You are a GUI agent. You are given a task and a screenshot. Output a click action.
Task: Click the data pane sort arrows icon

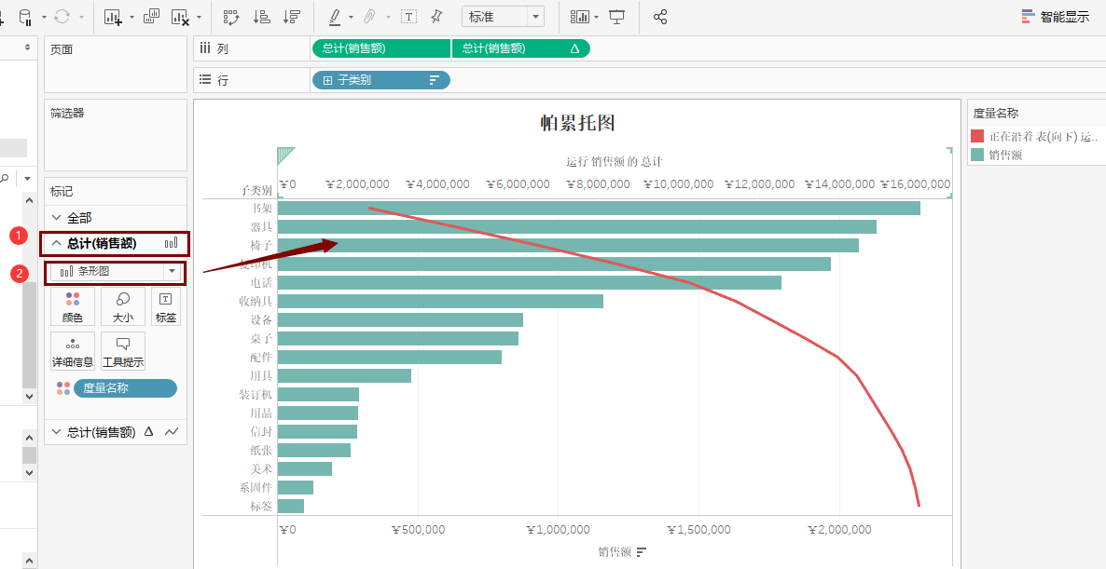point(27,47)
